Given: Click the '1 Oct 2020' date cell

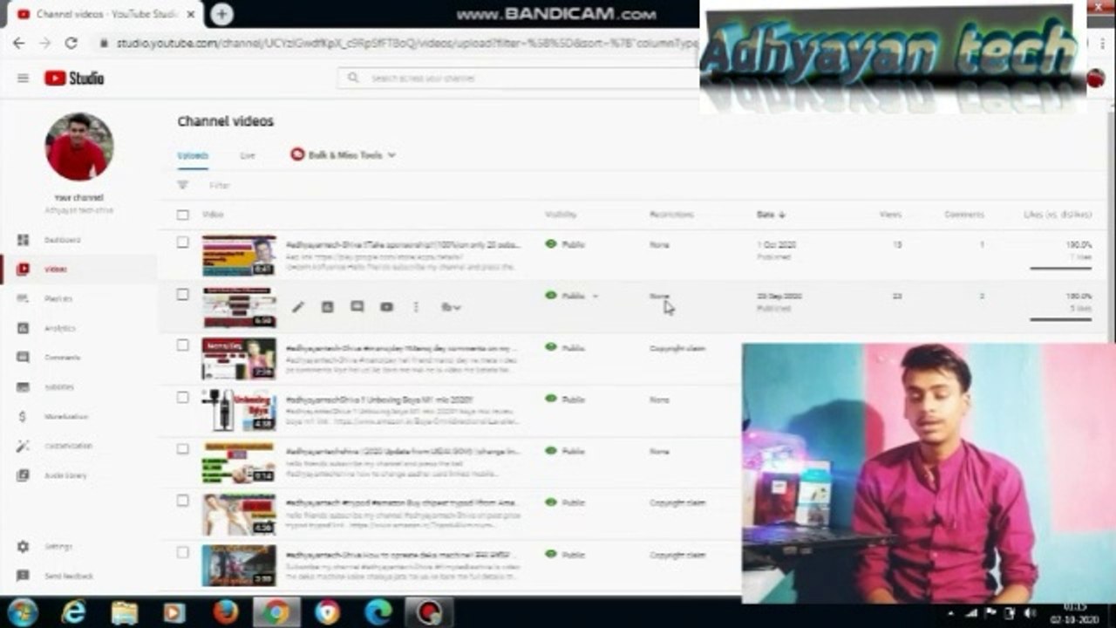Looking at the screenshot, I should click(776, 245).
